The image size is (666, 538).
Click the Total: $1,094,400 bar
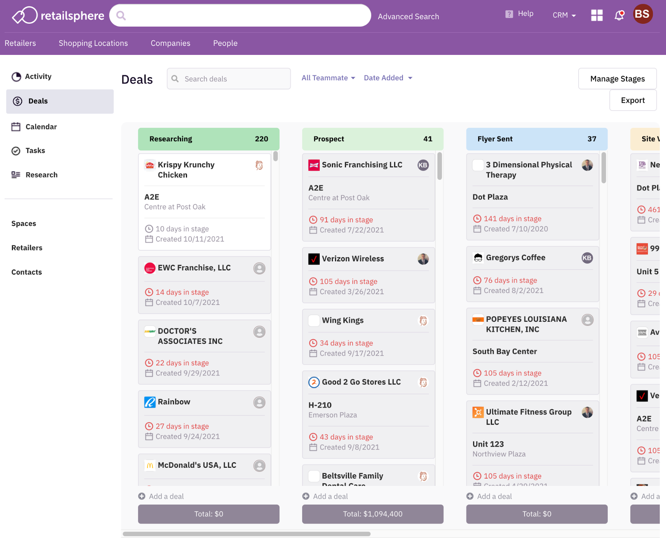tap(373, 514)
